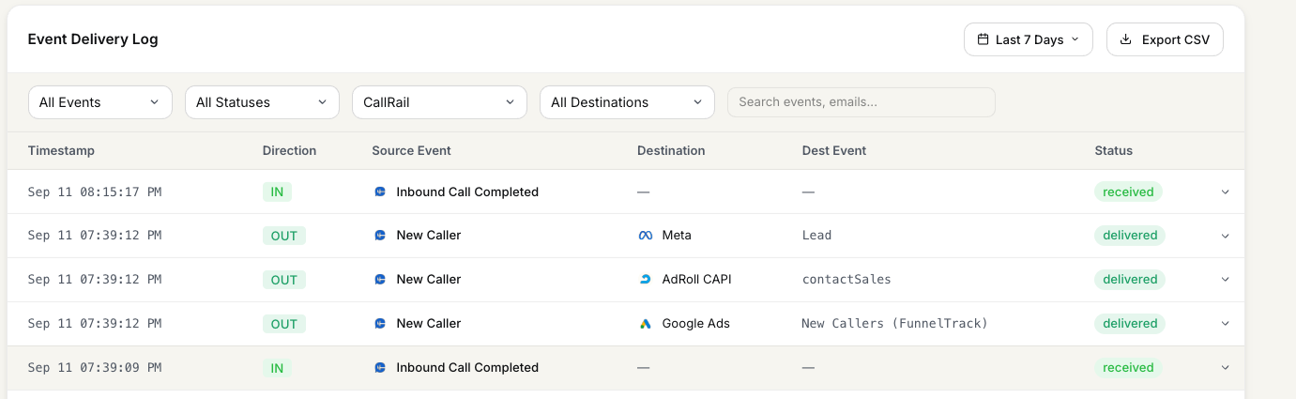Click CallRail icon in the AdRoll CAPI row

click(x=380, y=280)
